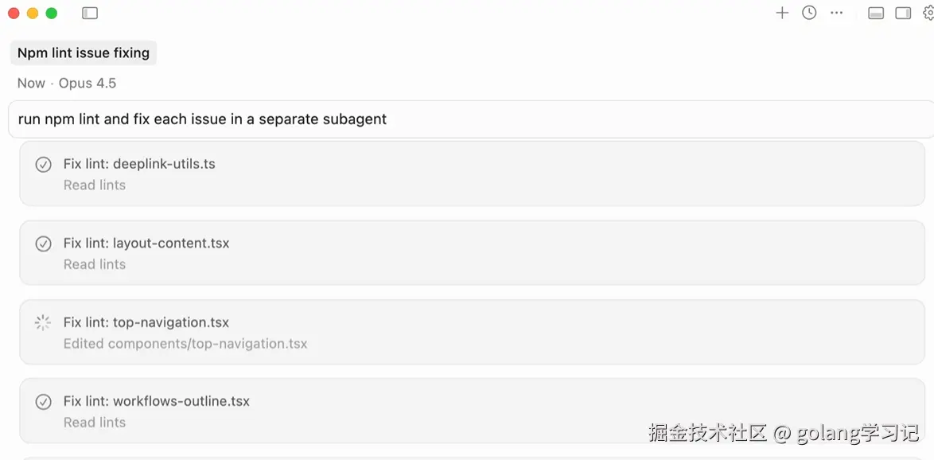Click Read lints under layout-content.tsx
This screenshot has width=934, height=460.
point(95,264)
